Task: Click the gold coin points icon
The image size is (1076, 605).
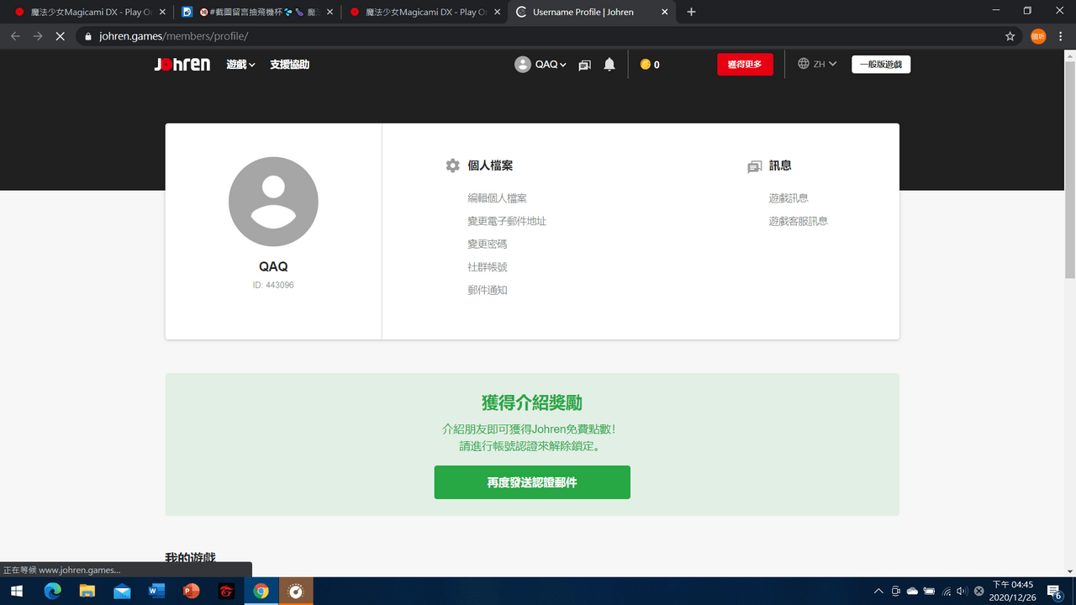Action: coord(646,65)
